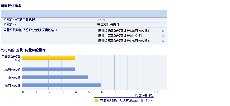The image size is (230, 106).
Task: Click the 宁波捷豹传动系统有限公司 legend text
Action: (x=119, y=101)
